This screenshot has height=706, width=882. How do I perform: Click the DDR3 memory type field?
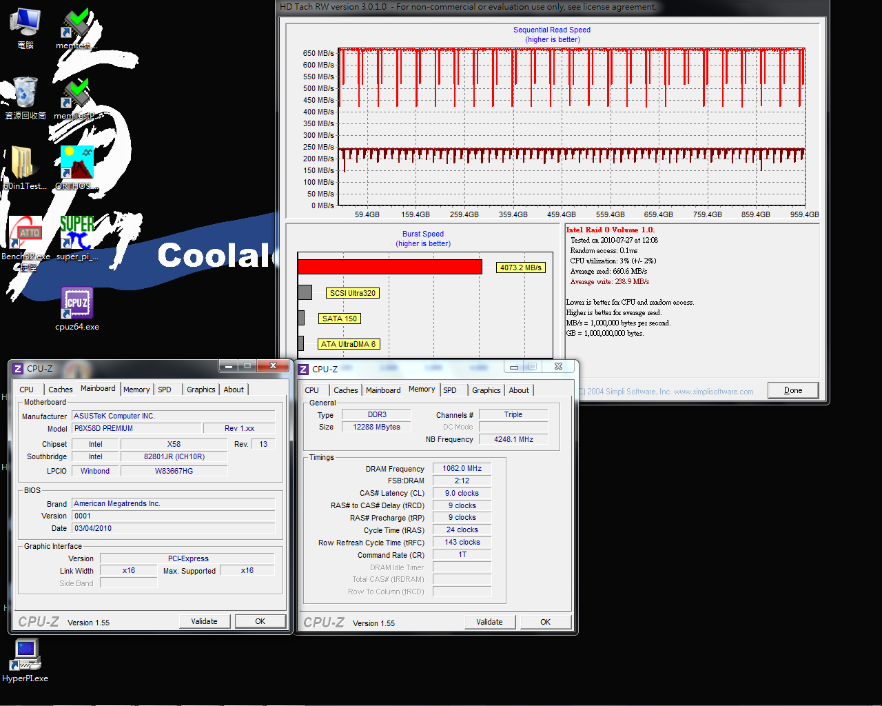click(377, 414)
